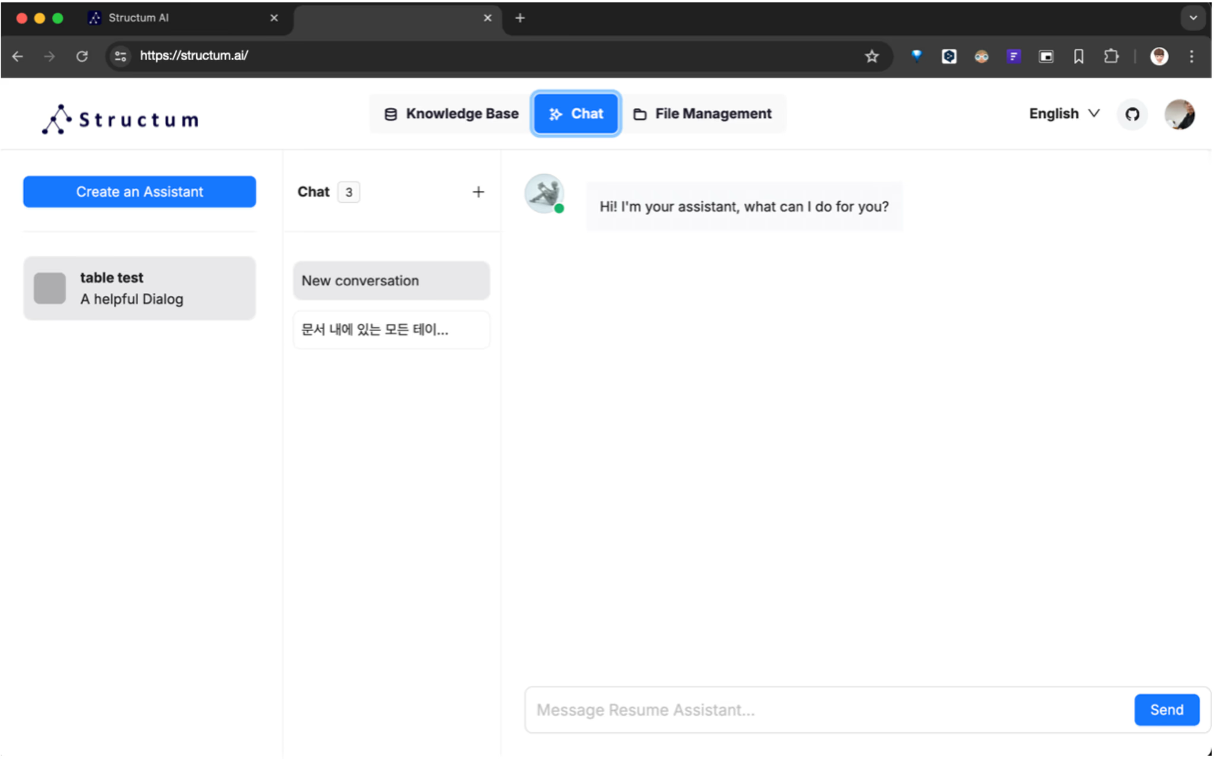
Task: Select the table test assistant card
Action: 139,288
